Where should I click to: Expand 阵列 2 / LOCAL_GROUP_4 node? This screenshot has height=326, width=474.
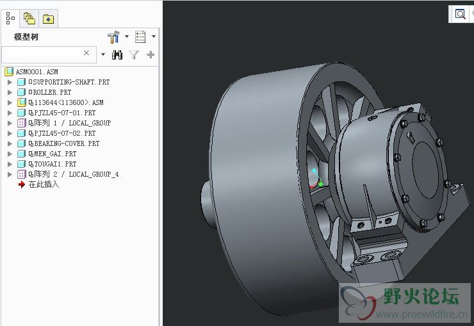click(10, 174)
